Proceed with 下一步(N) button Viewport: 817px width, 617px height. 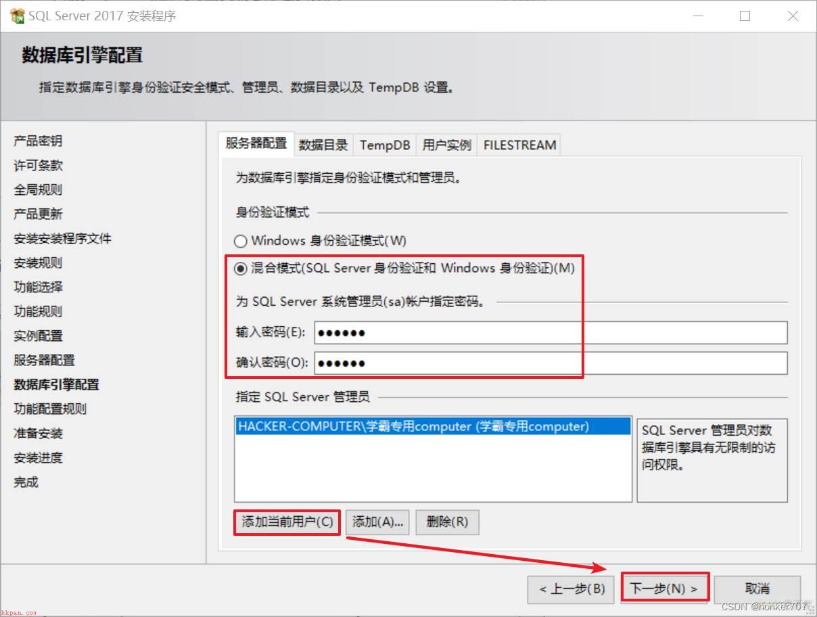coord(664,589)
